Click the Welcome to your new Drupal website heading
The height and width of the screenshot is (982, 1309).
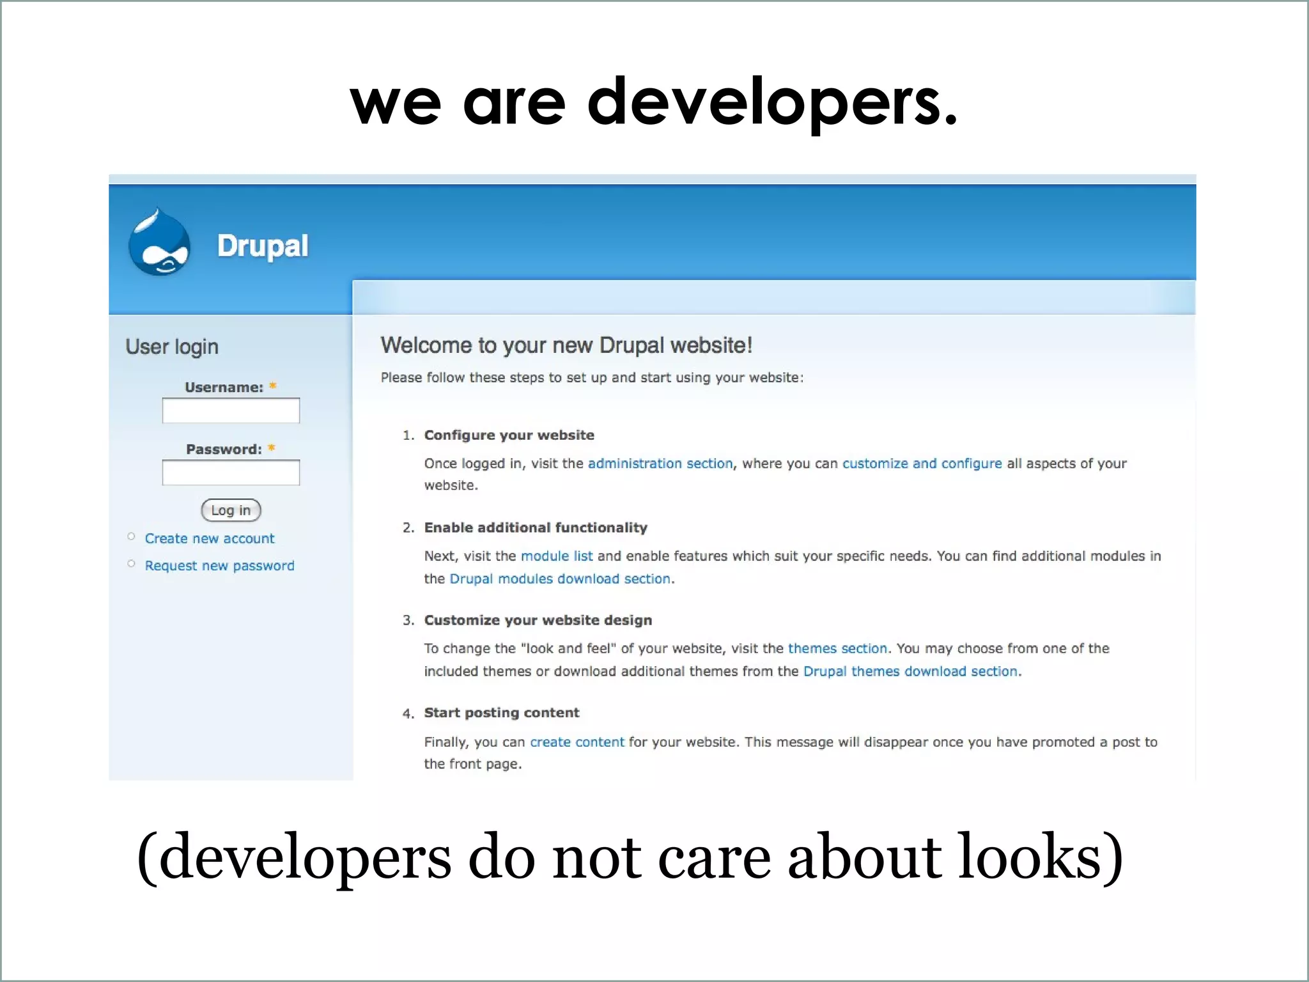point(566,345)
